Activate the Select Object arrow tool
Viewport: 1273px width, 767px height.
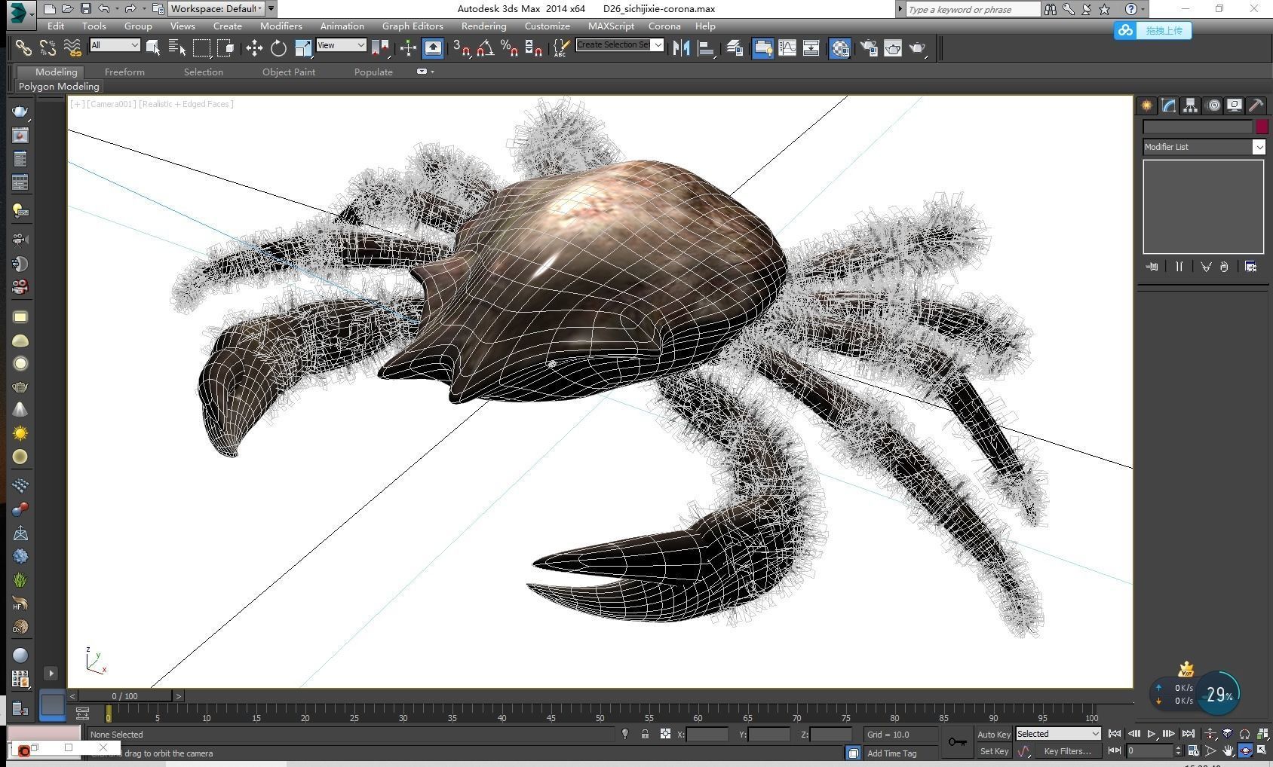click(153, 48)
